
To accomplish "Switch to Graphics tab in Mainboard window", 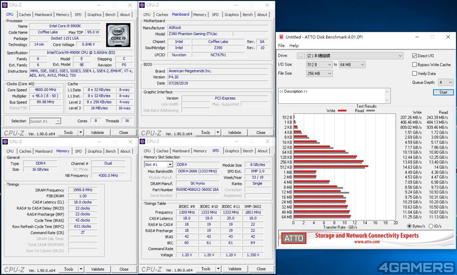I will click(232, 15).
